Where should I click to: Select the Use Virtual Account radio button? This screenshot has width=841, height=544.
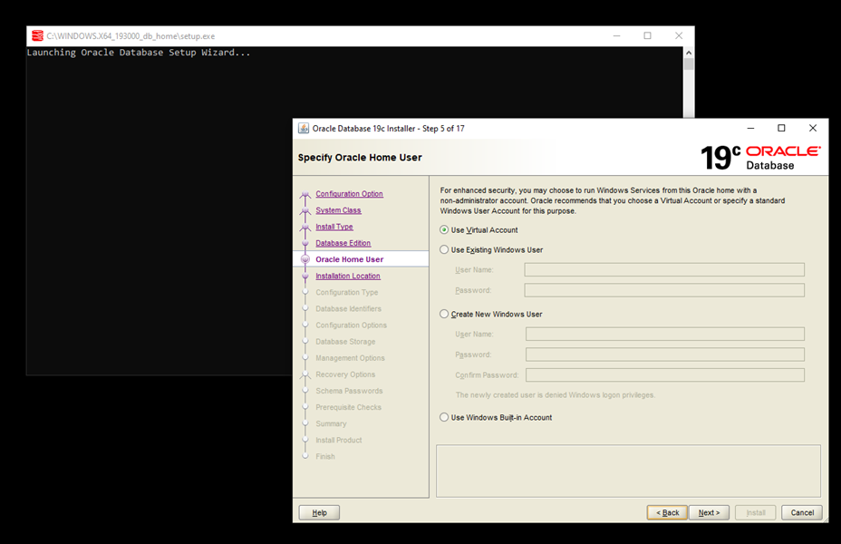(444, 229)
